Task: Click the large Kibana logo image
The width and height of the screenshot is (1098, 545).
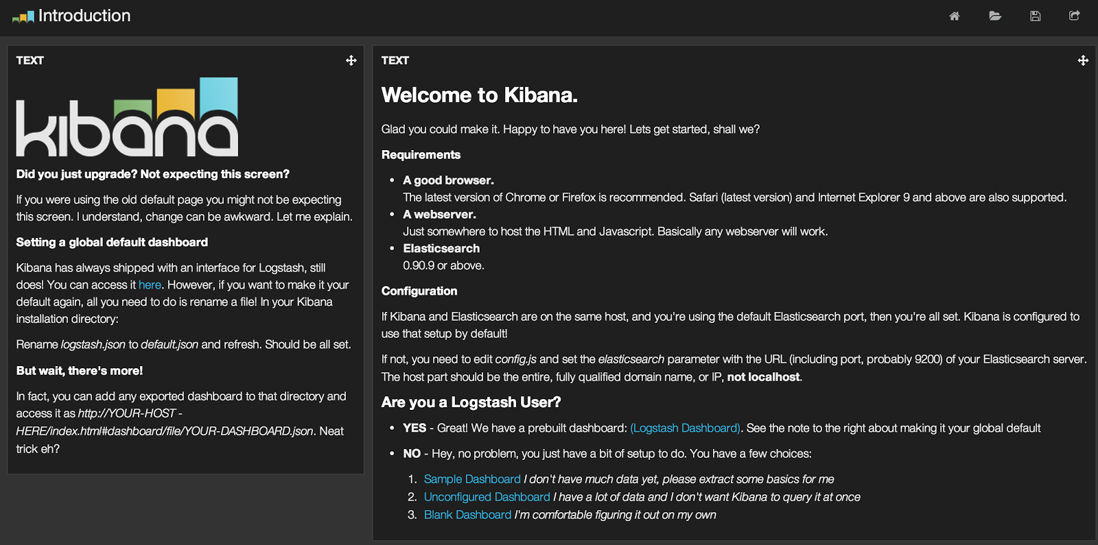Action: coord(127,117)
